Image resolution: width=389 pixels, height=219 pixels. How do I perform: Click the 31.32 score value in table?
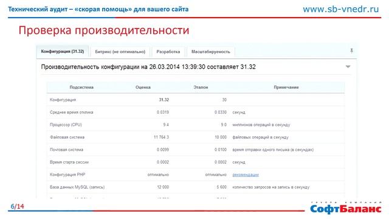164,100
